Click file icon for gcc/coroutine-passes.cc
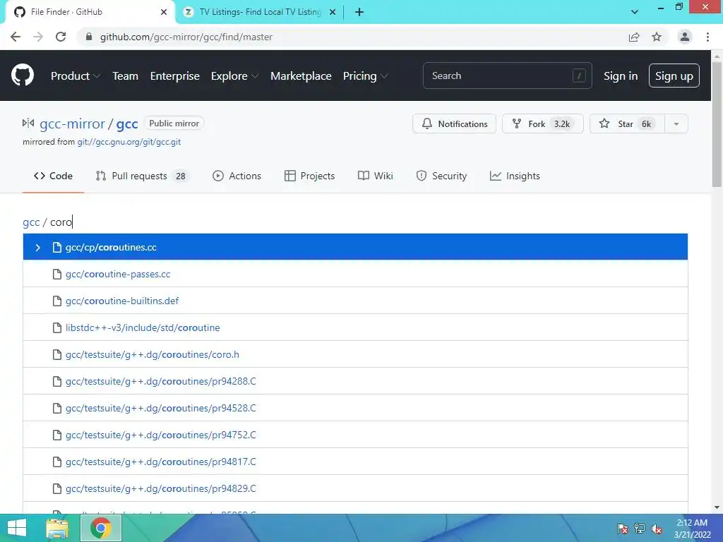 pos(57,275)
